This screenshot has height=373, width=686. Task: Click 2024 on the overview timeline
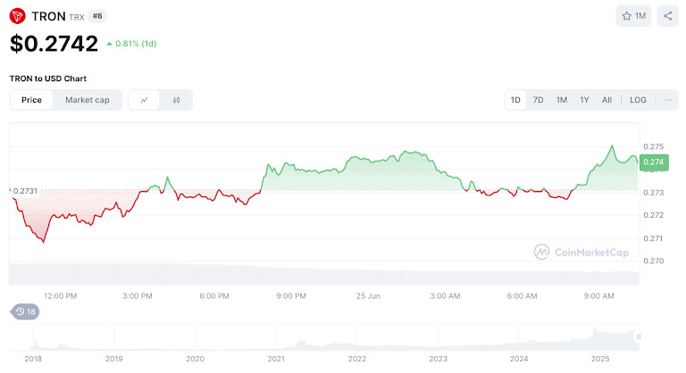519,359
